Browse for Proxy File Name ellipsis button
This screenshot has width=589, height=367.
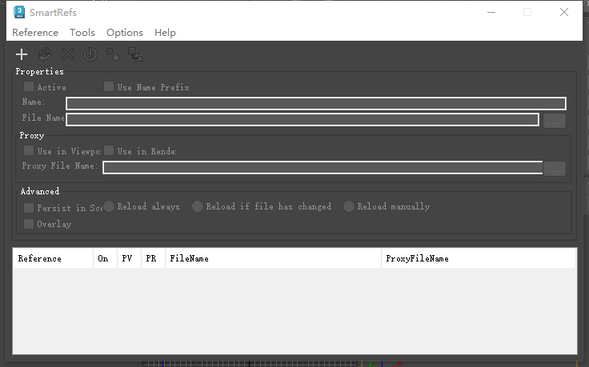pyautogui.click(x=555, y=169)
